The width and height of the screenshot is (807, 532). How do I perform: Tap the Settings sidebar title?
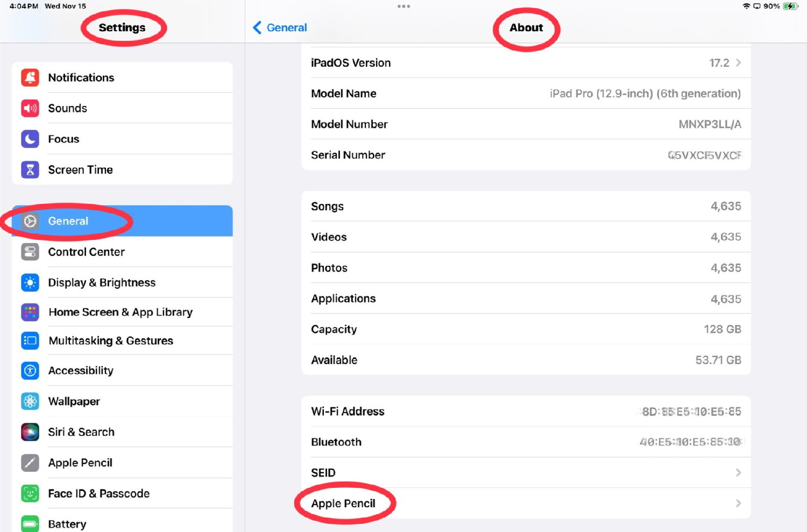tap(122, 27)
